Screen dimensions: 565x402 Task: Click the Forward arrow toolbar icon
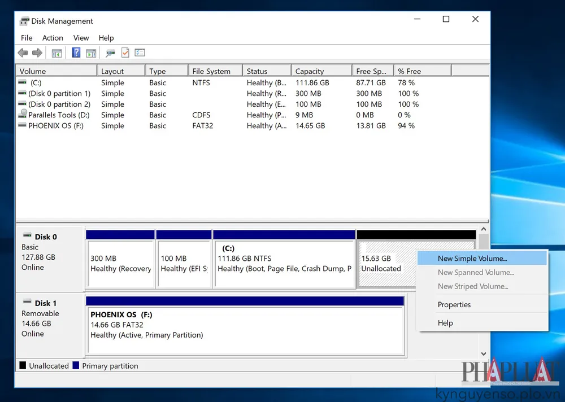[x=37, y=53]
